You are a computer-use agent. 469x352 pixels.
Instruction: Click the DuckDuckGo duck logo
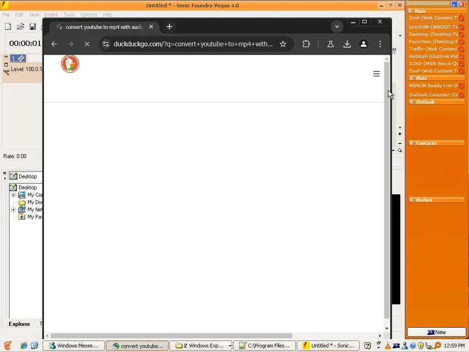click(x=70, y=63)
